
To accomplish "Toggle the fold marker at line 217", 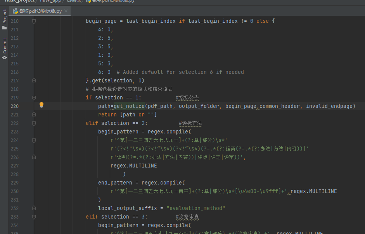I will 34,80.
